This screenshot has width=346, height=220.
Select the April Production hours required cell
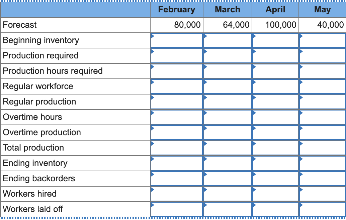click(275, 71)
